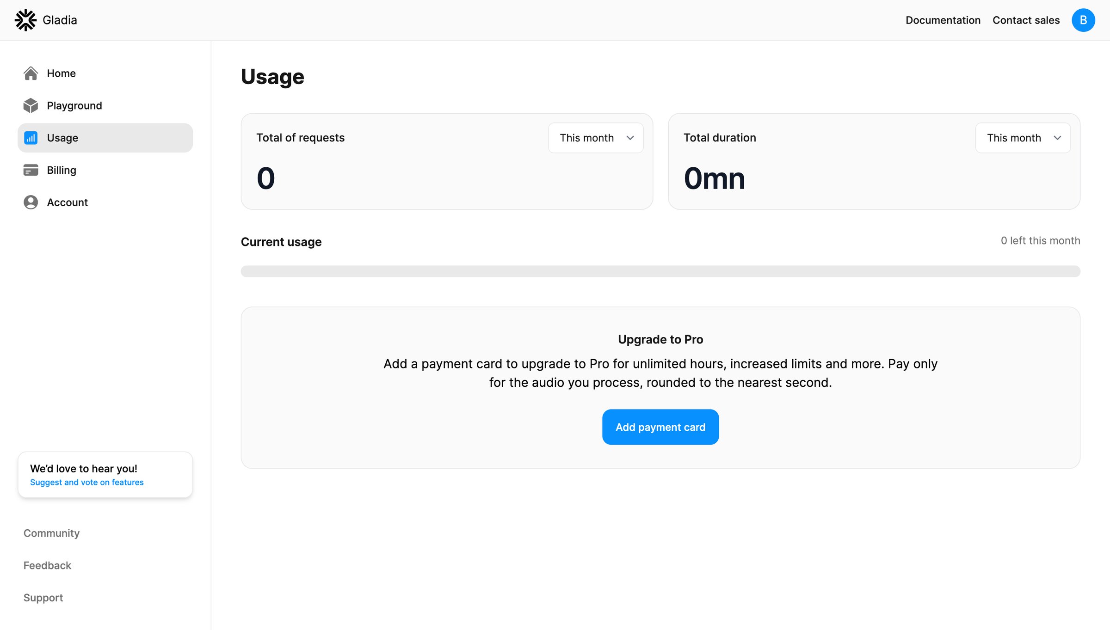Expand the Total duration period dropdown
The width and height of the screenshot is (1110, 630).
tap(1023, 138)
